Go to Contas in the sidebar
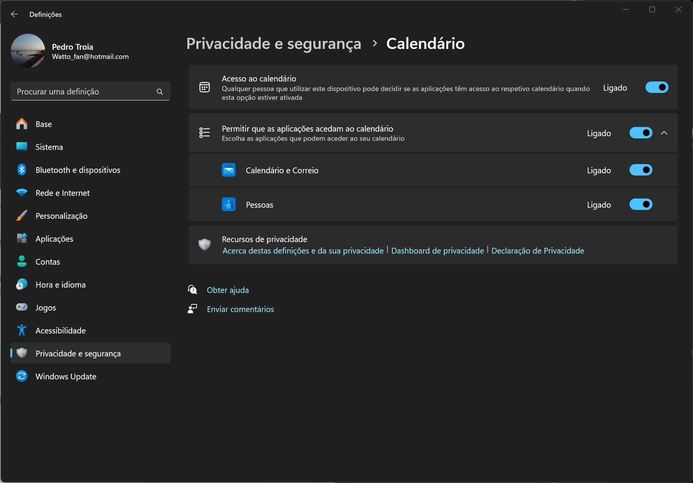The image size is (693, 483). pyautogui.click(x=47, y=262)
